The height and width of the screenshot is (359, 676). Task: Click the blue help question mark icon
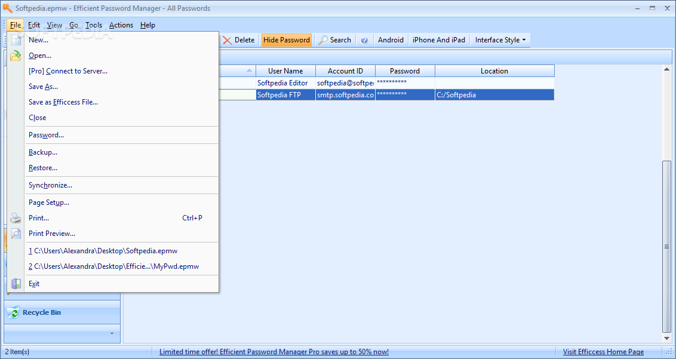[364, 40]
